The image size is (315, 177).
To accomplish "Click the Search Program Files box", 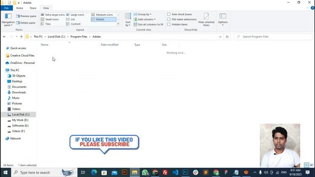I will coord(273,37).
